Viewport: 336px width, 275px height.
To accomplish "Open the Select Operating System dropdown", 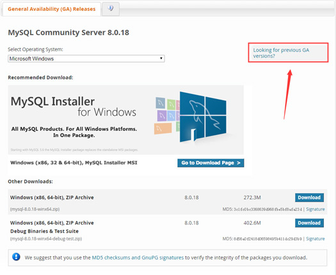I will (x=86, y=58).
